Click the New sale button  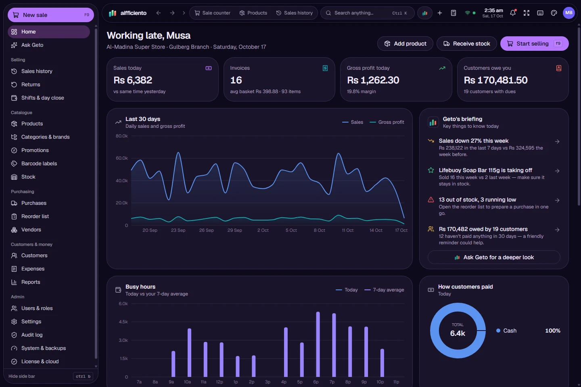pos(51,15)
